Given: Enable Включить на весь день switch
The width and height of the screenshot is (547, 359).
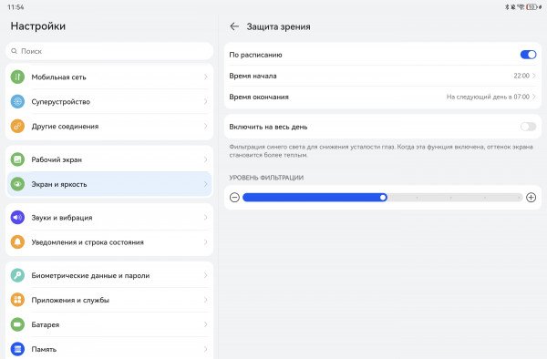Looking at the screenshot, I should tap(528, 127).
